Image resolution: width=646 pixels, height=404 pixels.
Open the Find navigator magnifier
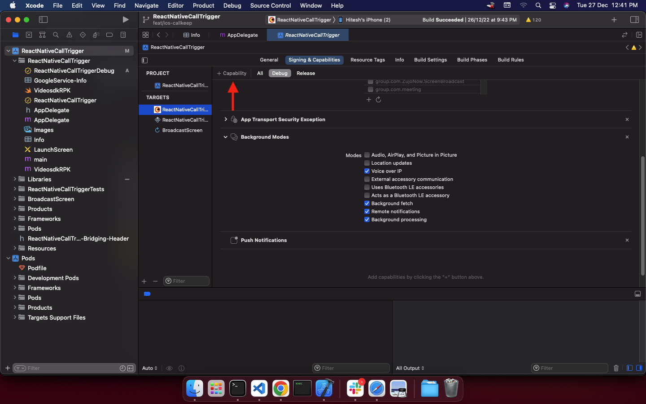56,35
